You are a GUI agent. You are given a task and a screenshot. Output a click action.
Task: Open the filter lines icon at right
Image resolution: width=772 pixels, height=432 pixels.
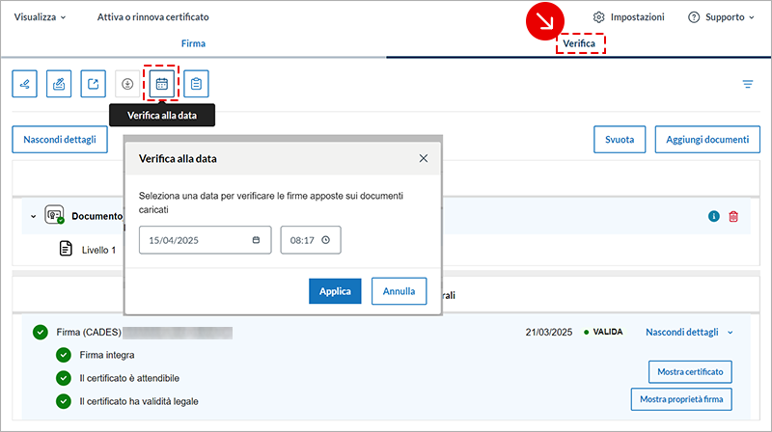(748, 84)
